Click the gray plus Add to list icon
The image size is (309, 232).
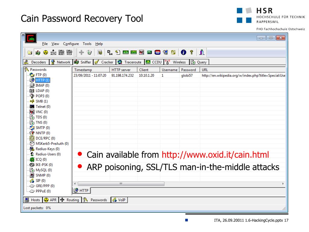coord(81,52)
